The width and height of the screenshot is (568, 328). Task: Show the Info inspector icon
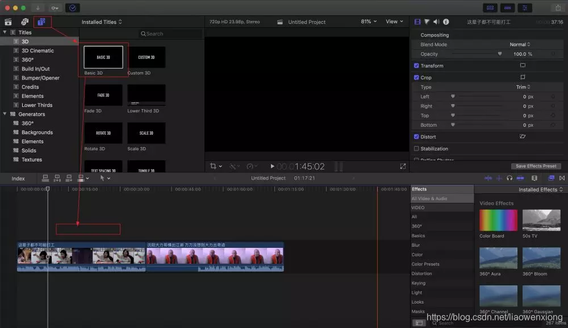tap(446, 22)
